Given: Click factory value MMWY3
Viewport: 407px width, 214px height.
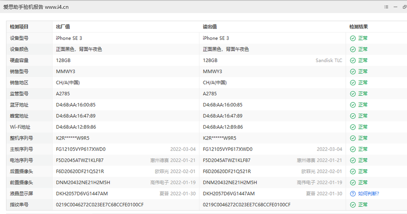Looking at the screenshot, I should click(66, 71).
